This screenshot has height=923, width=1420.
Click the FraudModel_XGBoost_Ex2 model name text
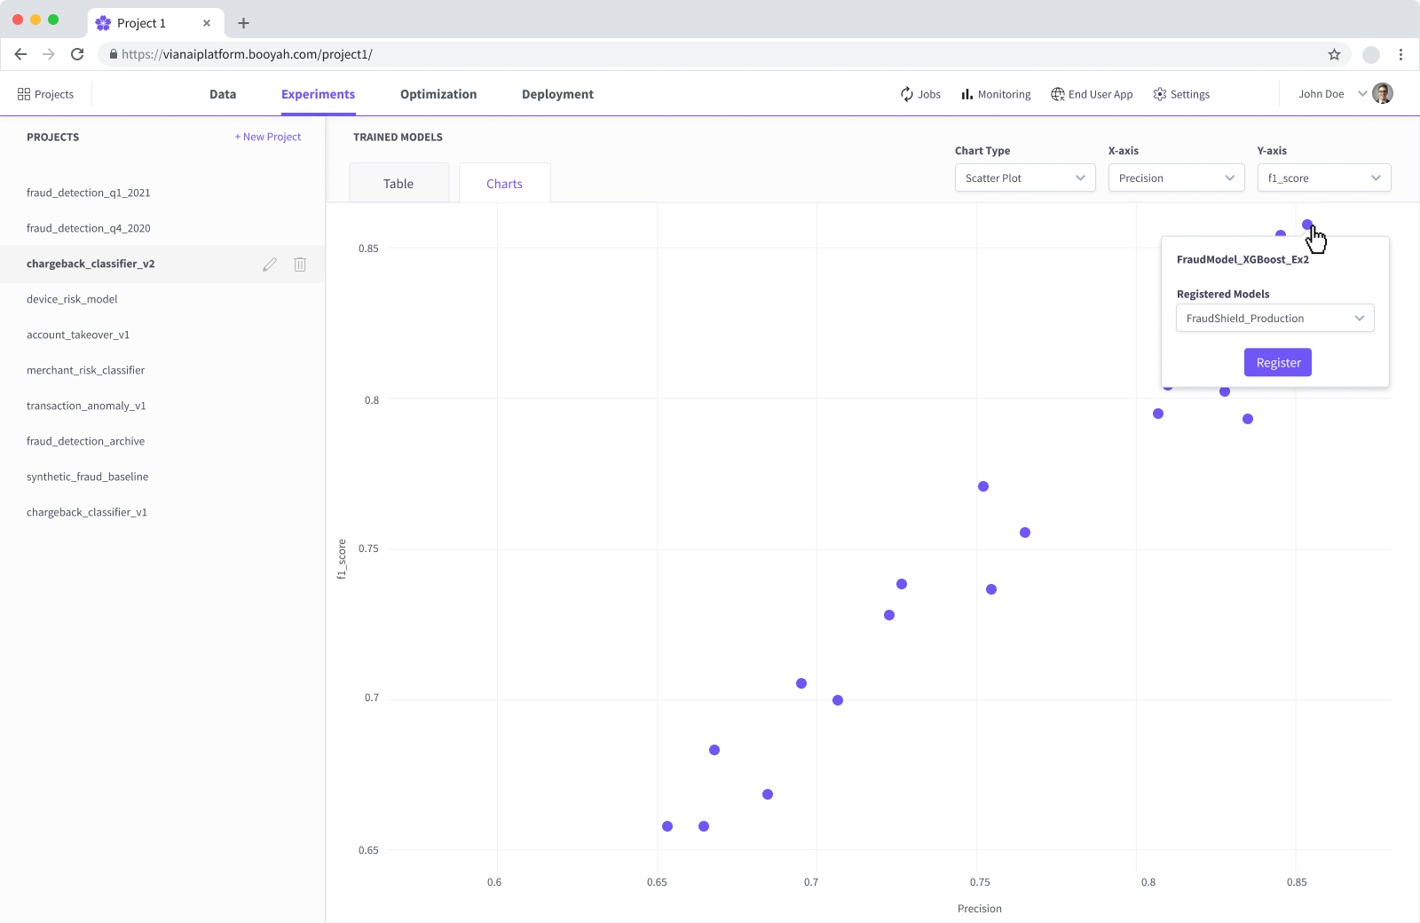click(1242, 259)
